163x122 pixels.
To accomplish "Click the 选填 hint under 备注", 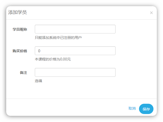I will pyautogui.click(x=38, y=81).
